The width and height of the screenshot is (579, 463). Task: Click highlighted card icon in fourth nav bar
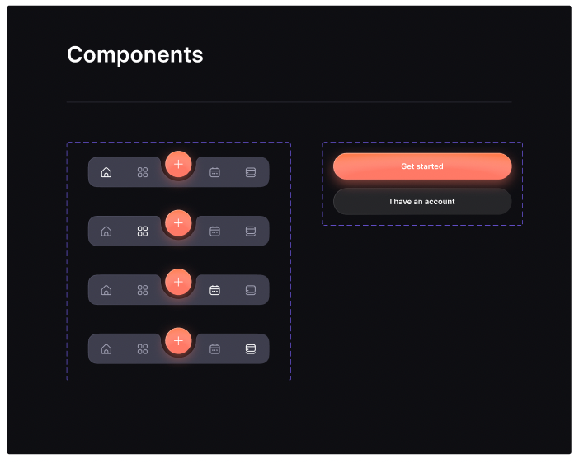[x=251, y=349]
